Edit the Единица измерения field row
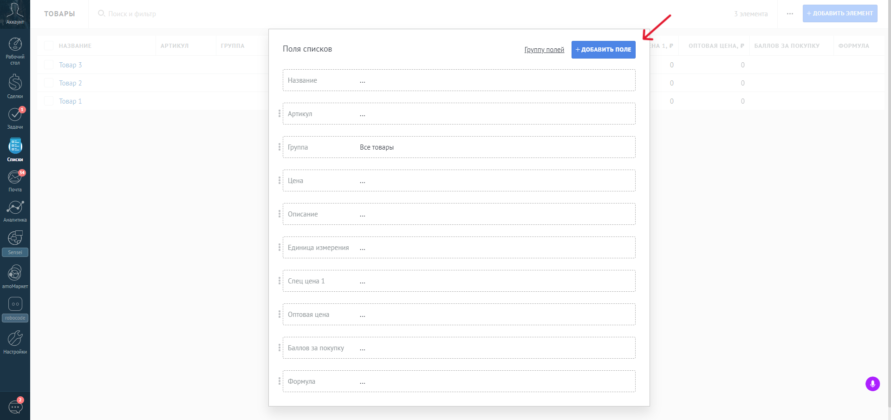 point(459,248)
